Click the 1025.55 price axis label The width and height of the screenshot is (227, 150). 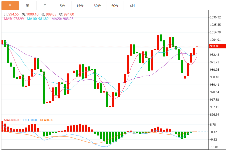(216, 25)
